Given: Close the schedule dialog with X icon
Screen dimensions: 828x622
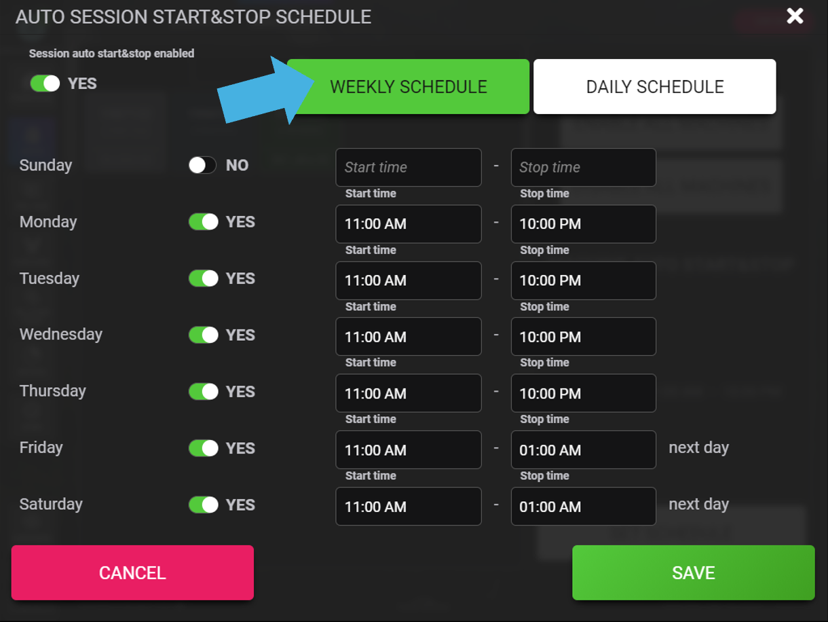Looking at the screenshot, I should (x=795, y=16).
